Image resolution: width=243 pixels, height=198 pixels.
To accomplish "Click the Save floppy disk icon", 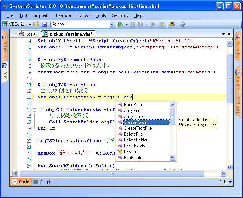I will (45, 24).
